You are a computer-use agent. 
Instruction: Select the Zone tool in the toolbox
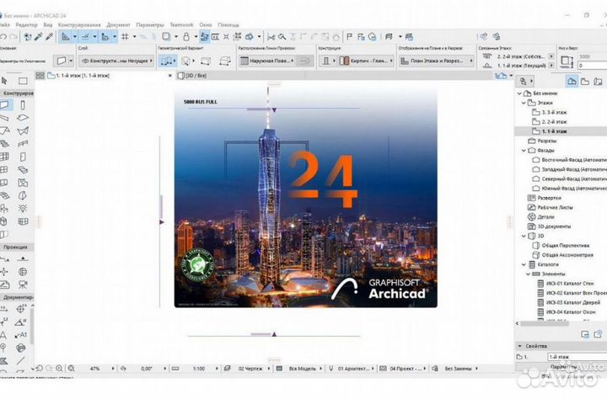point(23,183)
